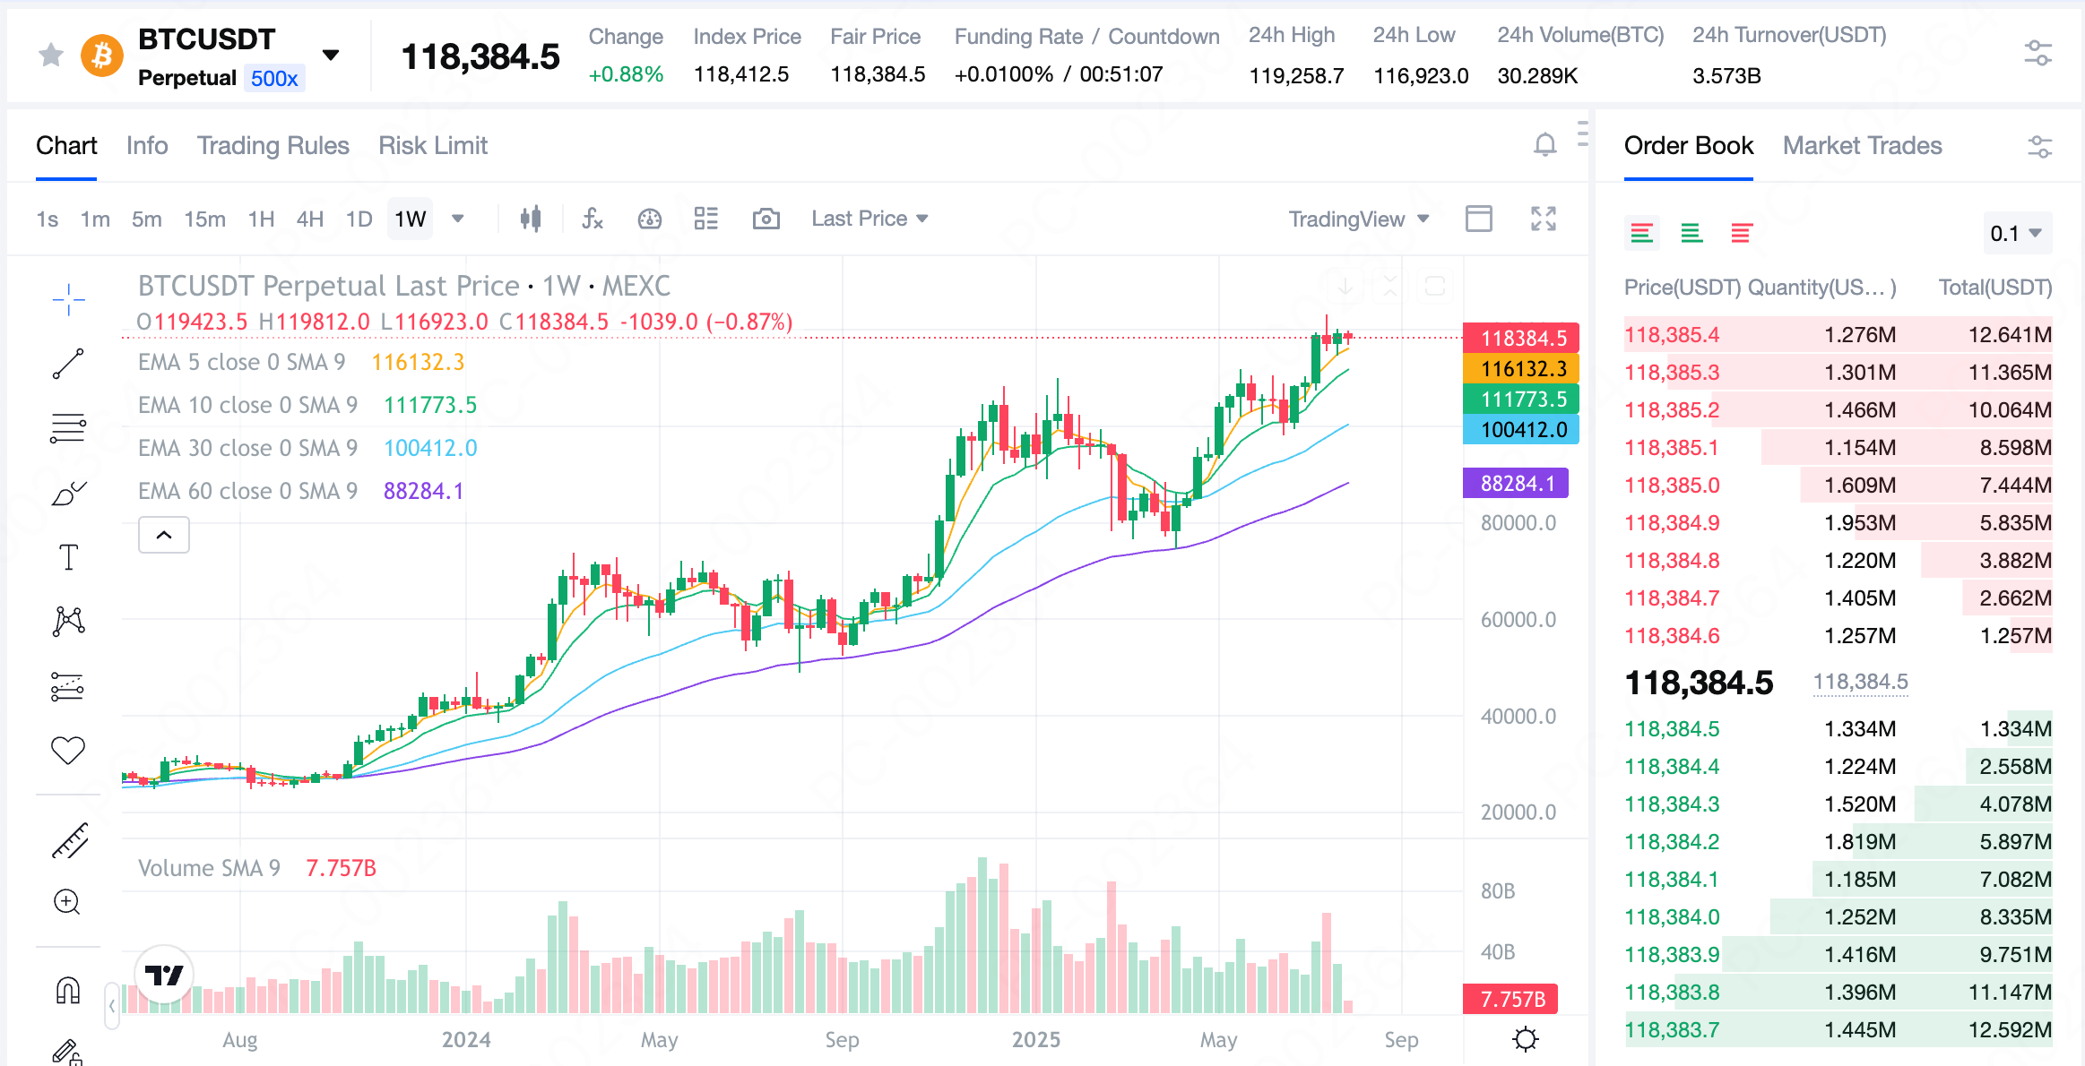Select the 1H timeframe
This screenshot has height=1066, width=2085.
[261, 219]
